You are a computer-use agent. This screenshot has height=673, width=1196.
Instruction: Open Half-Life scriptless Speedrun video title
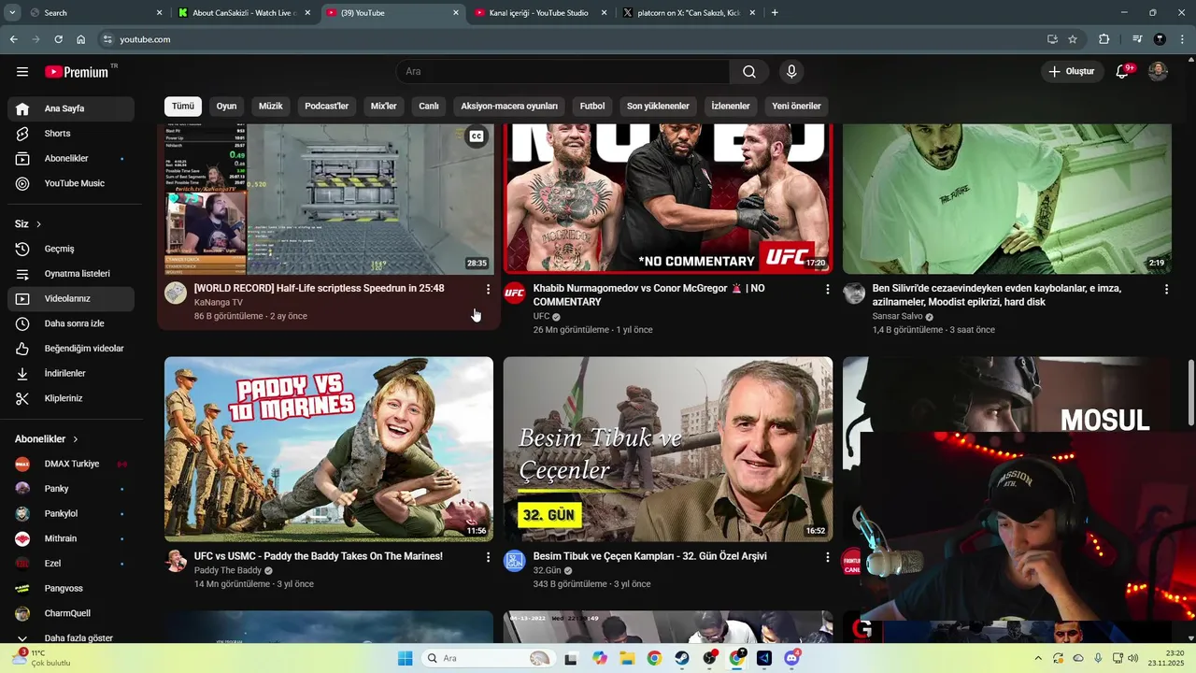tap(320, 288)
